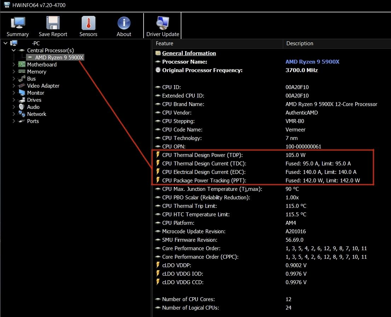Select the CPU Max. Junction Temperature row
The width and height of the screenshot is (391, 317).
[272, 189]
